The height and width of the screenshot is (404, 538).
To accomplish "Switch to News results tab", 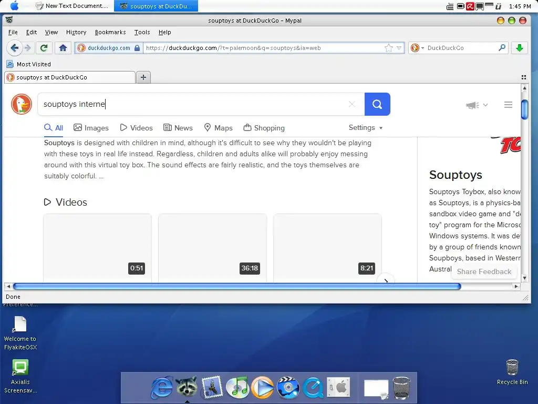I will coord(178,128).
